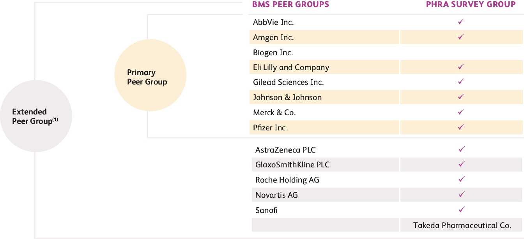Image resolution: width=524 pixels, height=239 pixels.
Task: Click the Extended Peer Group circle
Action: pyautogui.click(x=36, y=116)
